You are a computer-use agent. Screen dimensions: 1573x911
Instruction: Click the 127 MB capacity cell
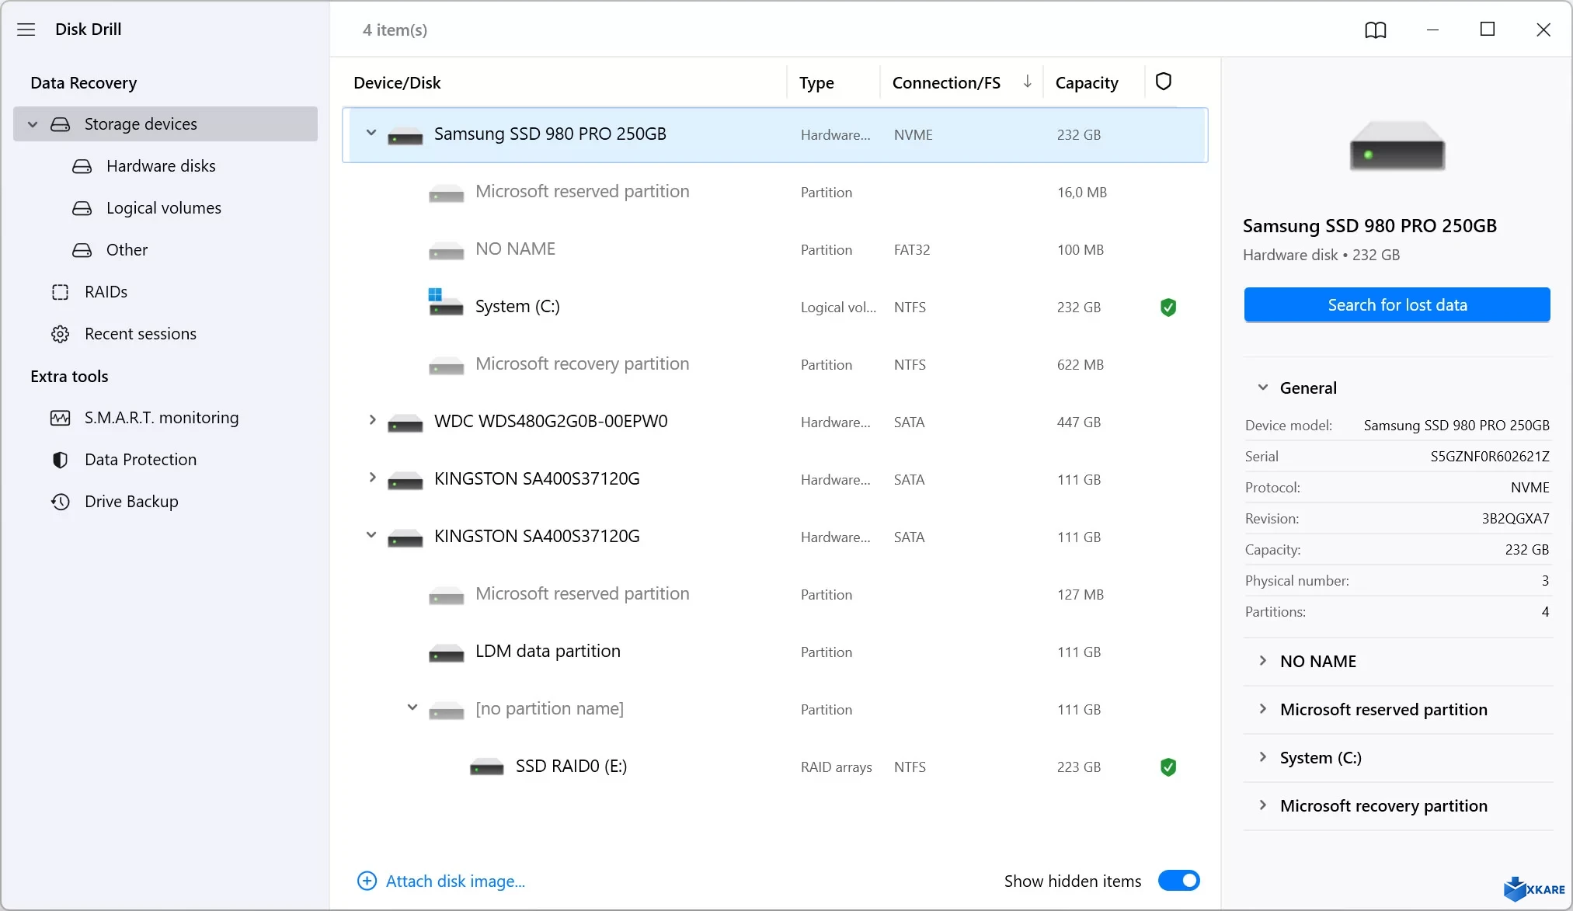1081,595
